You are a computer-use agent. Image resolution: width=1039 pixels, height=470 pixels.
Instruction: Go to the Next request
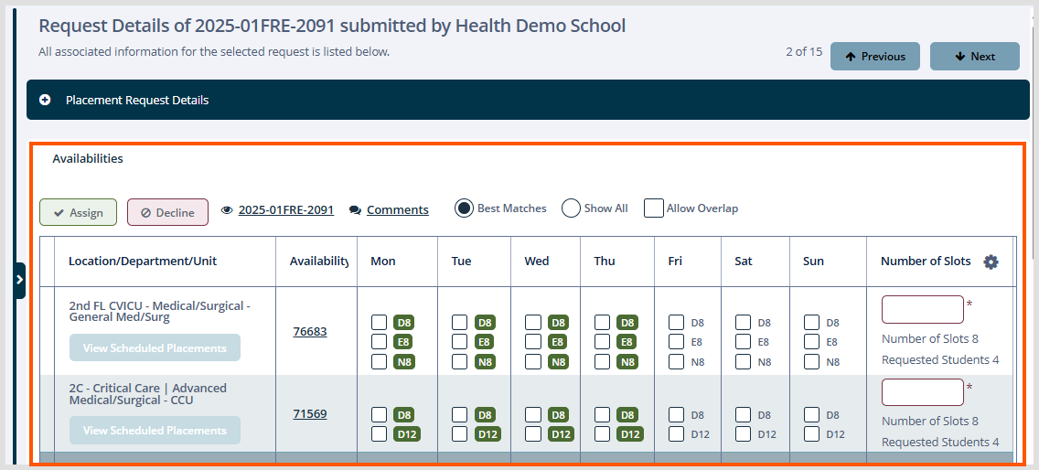click(x=975, y=57)
